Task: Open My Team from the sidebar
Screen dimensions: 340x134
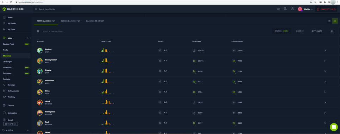Action: point(11,29)
